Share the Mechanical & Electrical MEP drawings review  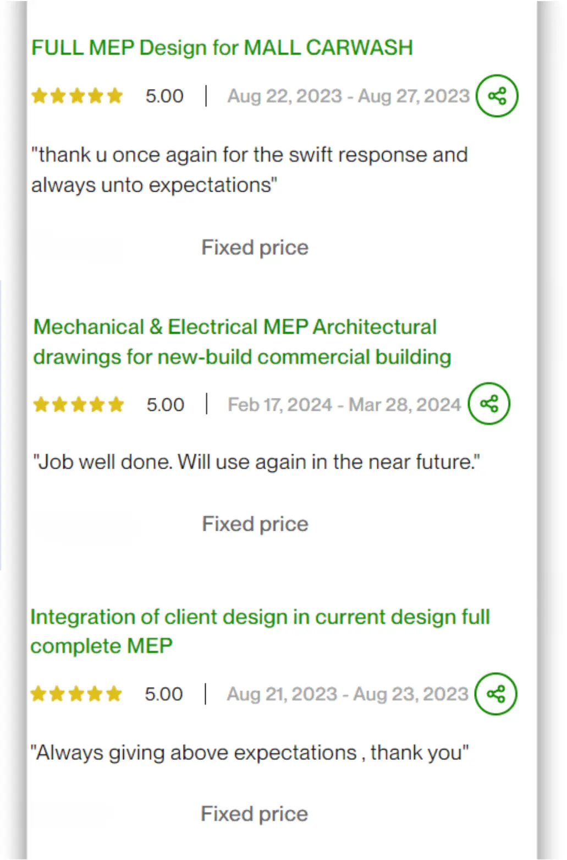(x=489, y=404)
